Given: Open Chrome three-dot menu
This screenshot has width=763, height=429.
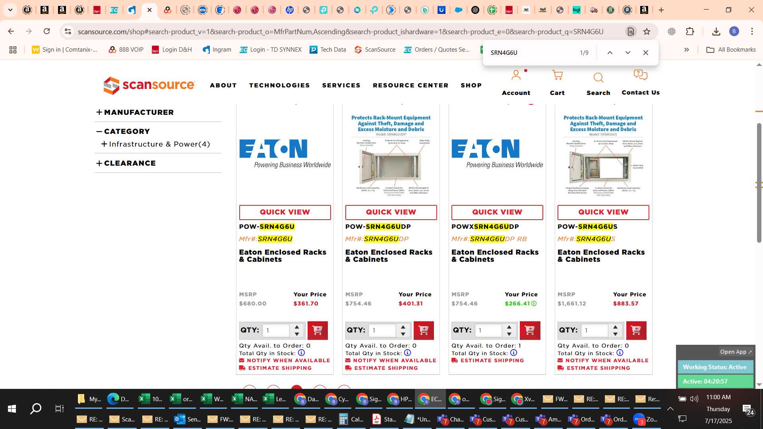Looking at the screenshot, I should [752, 31].
